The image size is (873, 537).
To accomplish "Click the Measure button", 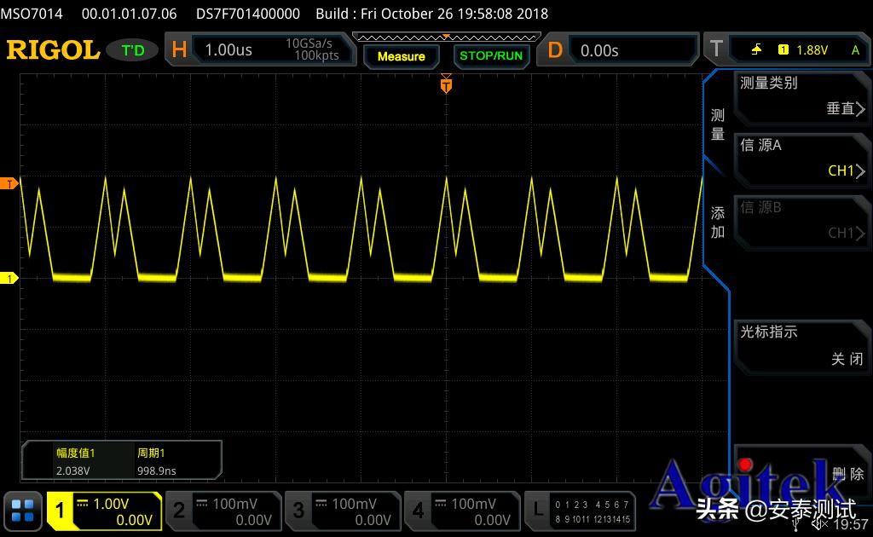I will [401, 56].
